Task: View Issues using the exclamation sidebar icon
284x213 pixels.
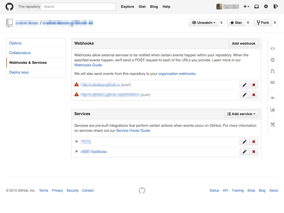Action: click(272, 60)
